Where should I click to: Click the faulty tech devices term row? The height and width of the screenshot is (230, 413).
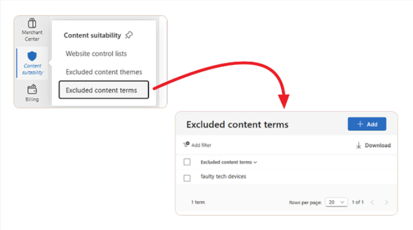(287, 177)
